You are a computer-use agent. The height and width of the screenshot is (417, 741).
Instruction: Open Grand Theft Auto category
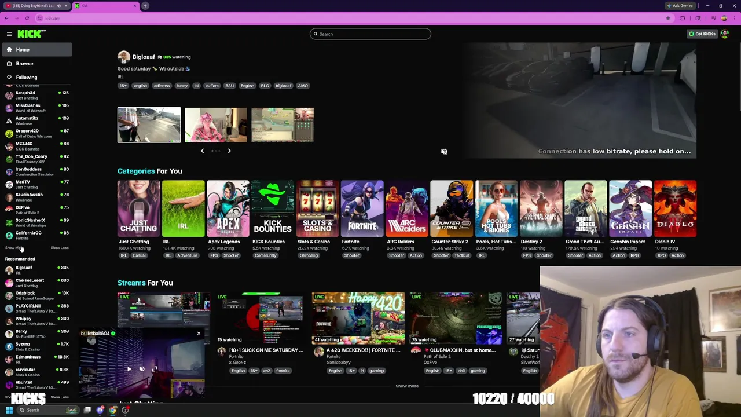coord(586,209)
